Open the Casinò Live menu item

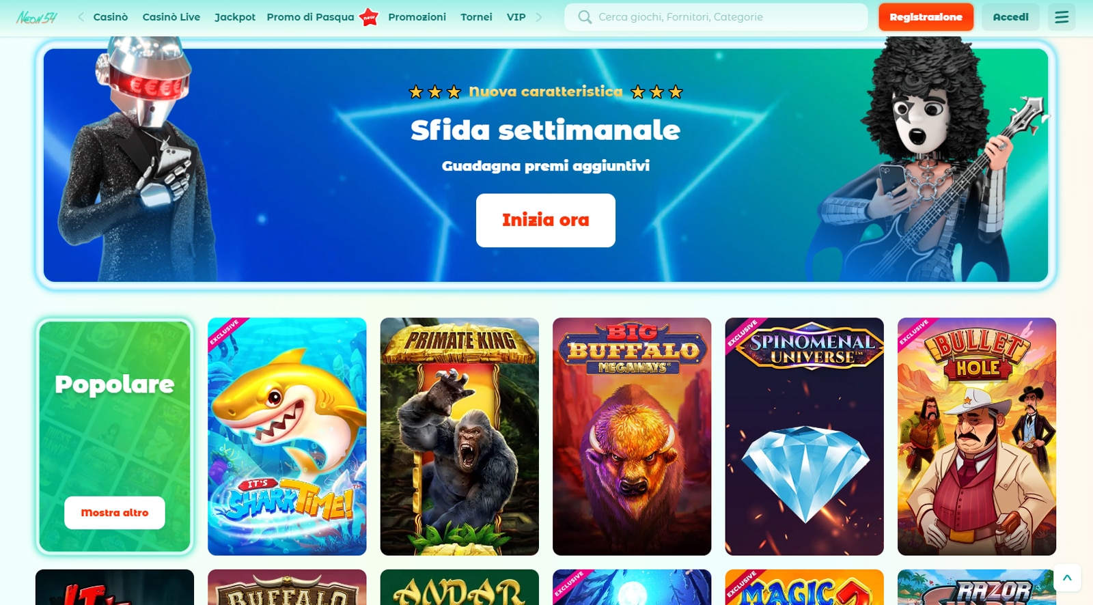[x=171, y=17]
